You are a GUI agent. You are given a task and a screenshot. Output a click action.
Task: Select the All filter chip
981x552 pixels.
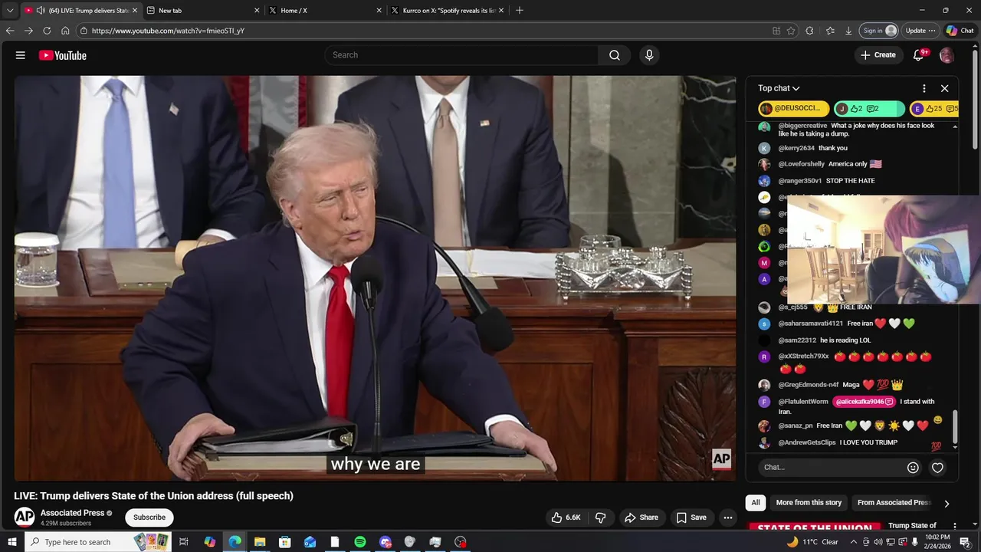click(756, 503)
